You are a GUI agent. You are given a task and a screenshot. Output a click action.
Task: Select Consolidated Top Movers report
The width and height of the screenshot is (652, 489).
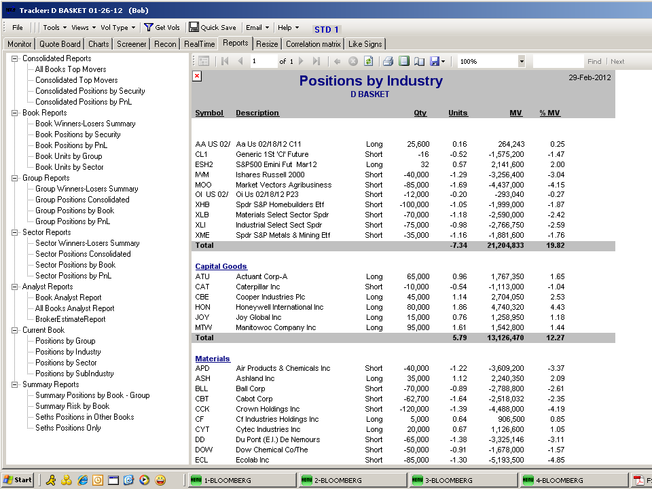tap(77, 80)
